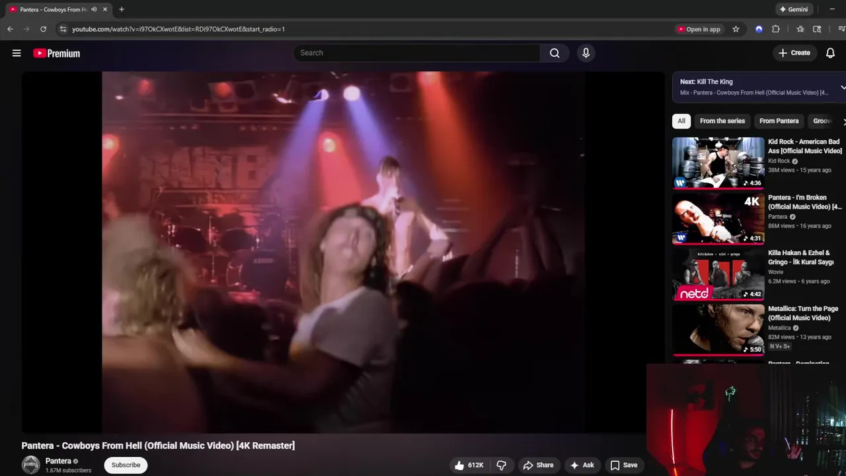
Task: Select From Pantera filter chip
Action: 779,121
